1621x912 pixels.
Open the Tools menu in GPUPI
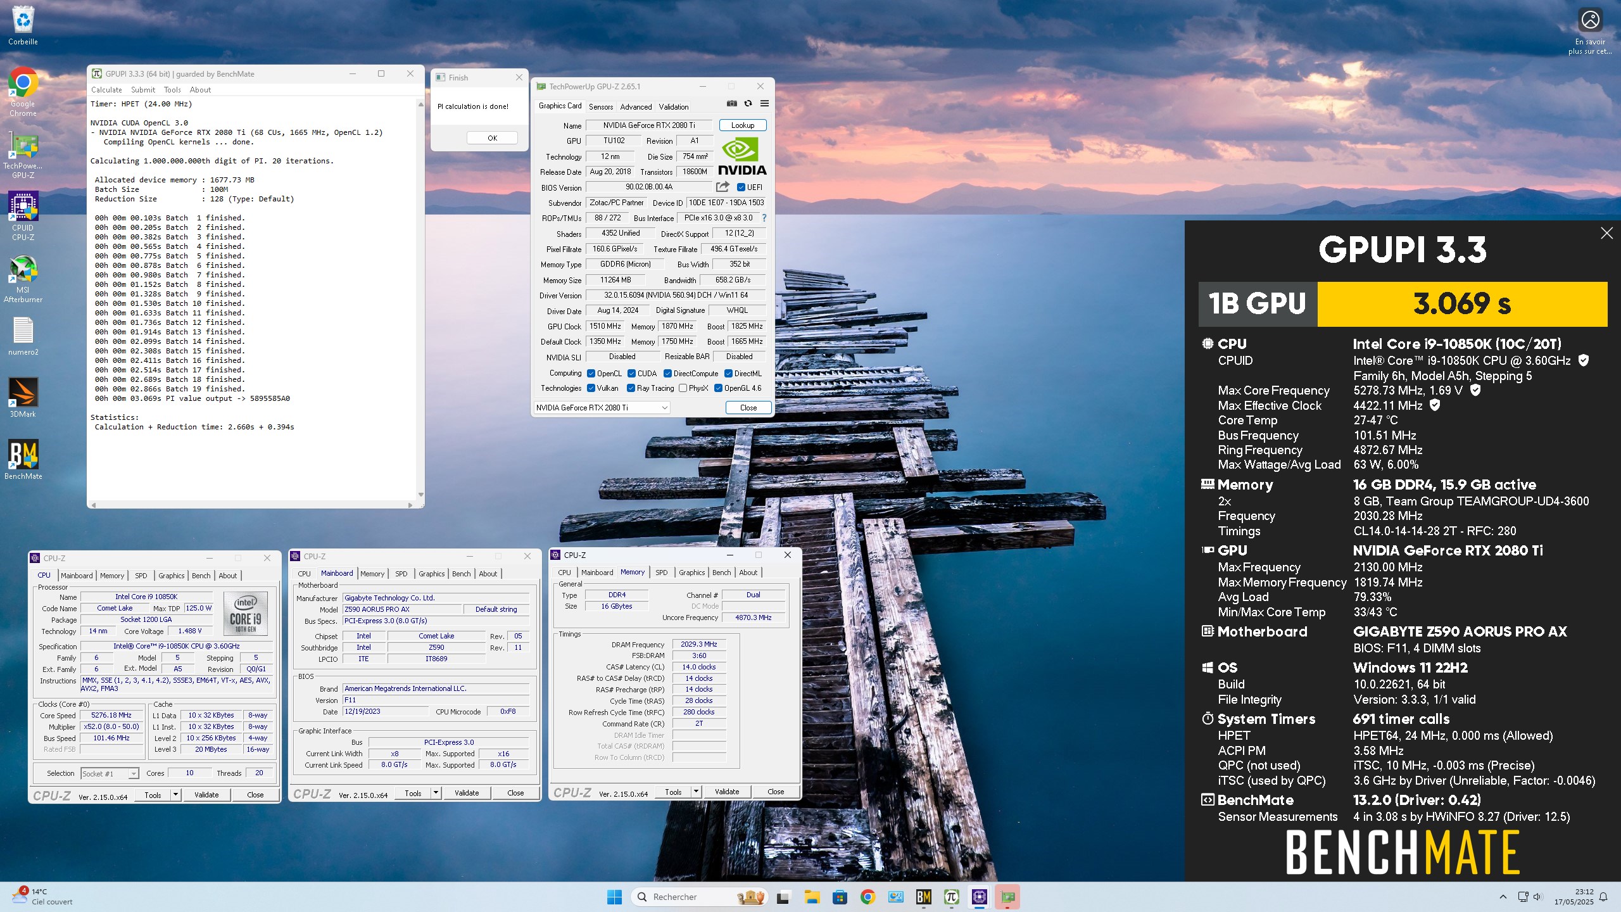(x=172, y=90)
